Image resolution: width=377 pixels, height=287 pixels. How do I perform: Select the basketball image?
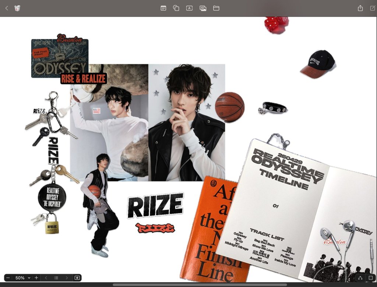point(230,107)
